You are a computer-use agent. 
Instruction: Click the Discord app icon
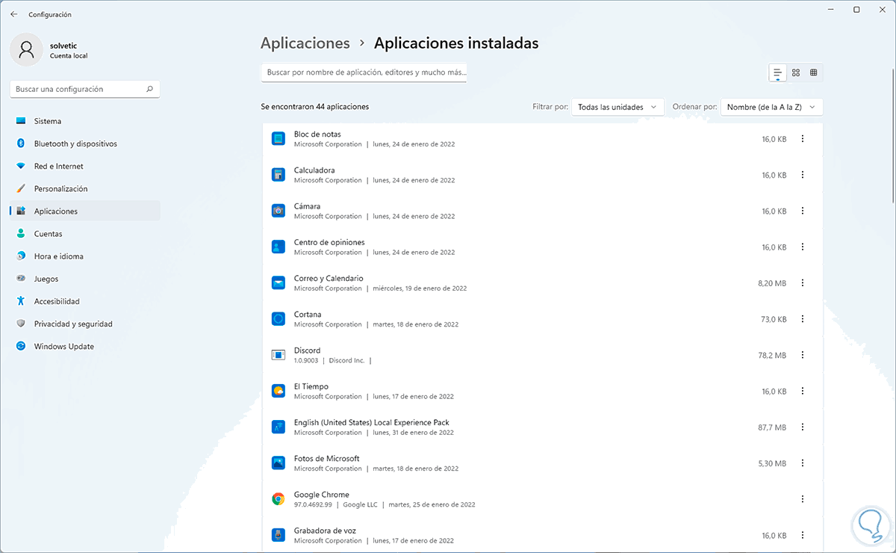click(279, 355)
